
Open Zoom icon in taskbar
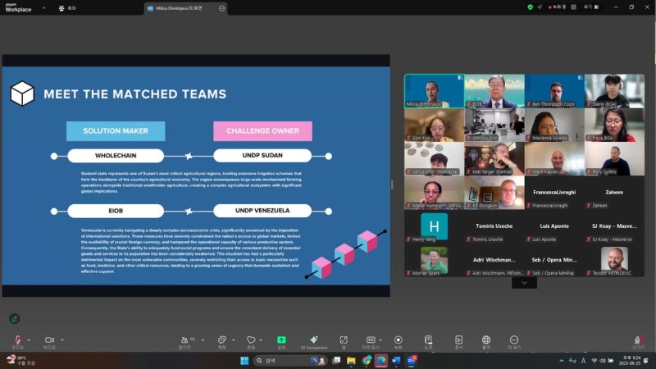(412, 361)
